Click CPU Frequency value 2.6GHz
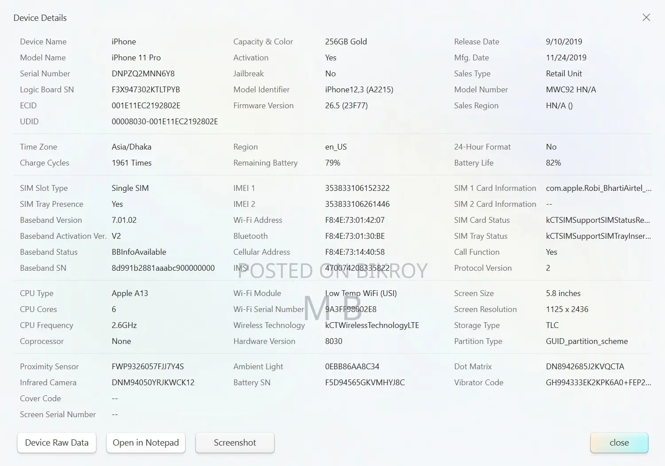This screenshot has height=466, width=665. [x=124, y=325]
